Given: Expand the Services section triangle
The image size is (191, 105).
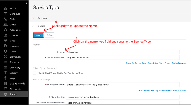Looking at the screenshot, I should click(33, 18).
